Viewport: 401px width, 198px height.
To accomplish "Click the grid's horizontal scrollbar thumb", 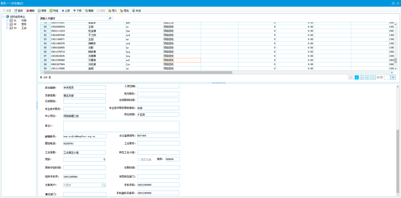I will pos(138,72).
